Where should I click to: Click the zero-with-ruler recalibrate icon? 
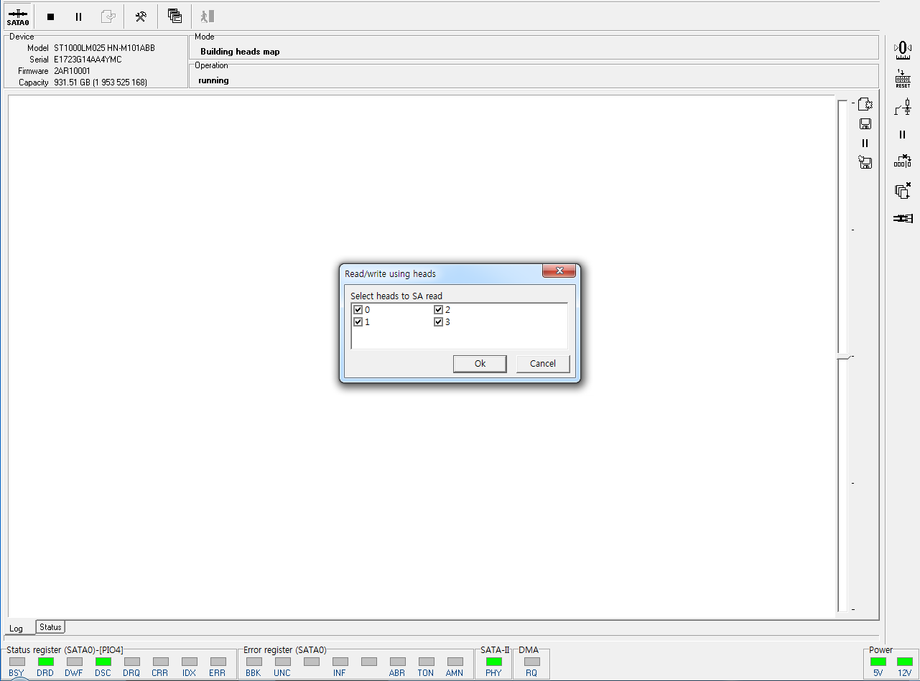903,50
